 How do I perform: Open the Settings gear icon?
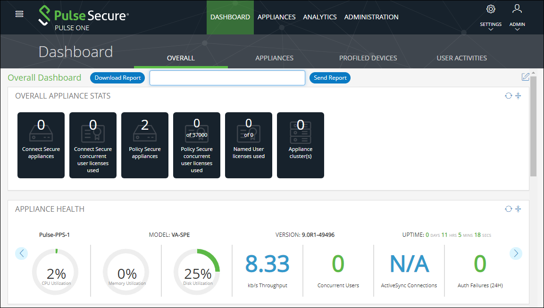coord(491,9)
